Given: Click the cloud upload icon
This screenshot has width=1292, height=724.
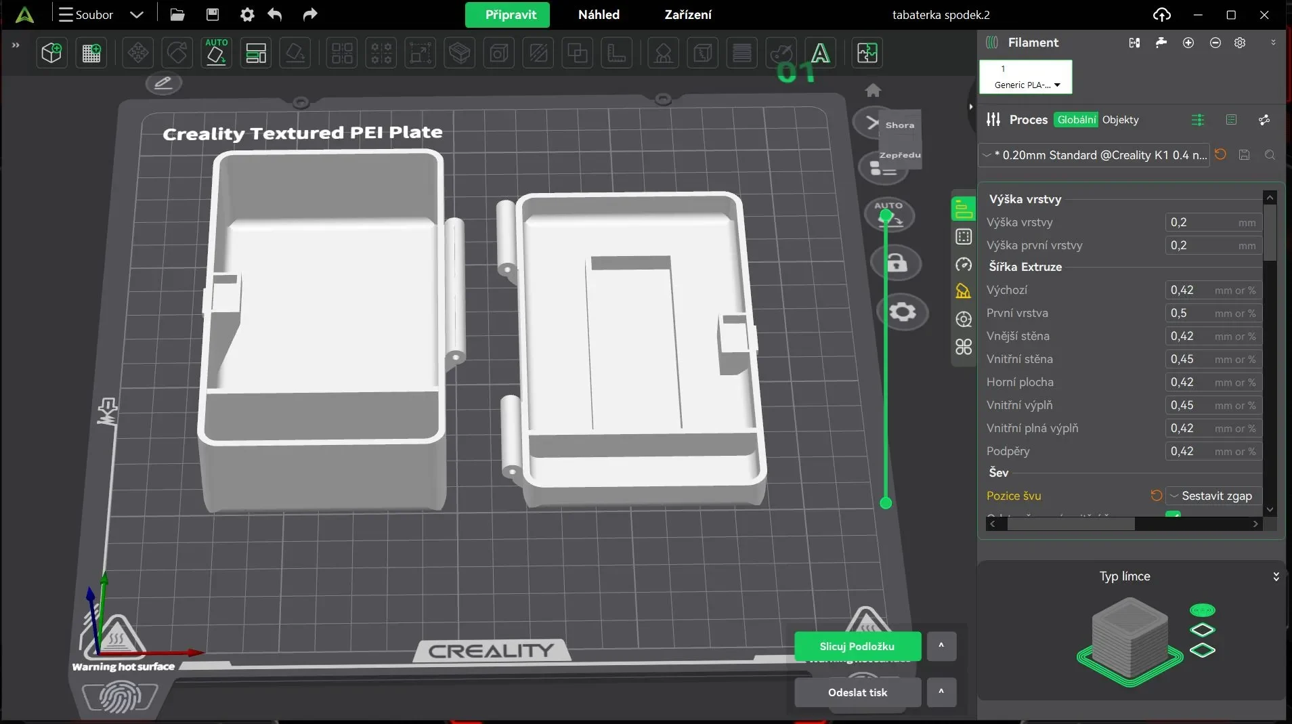Looking at the screenshot, I should tap(1162, 15).
